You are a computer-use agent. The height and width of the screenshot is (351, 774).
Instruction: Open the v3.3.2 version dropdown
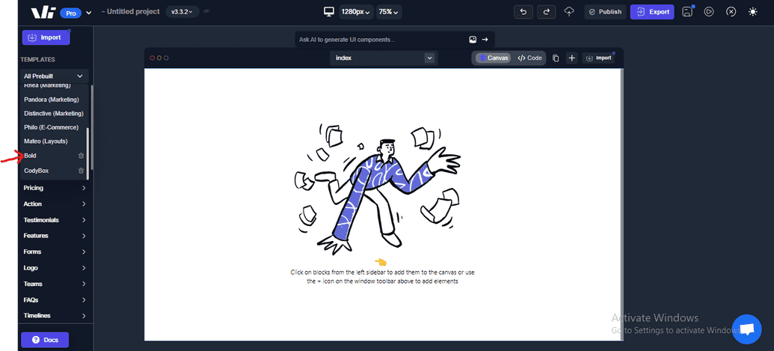[182, 12]
